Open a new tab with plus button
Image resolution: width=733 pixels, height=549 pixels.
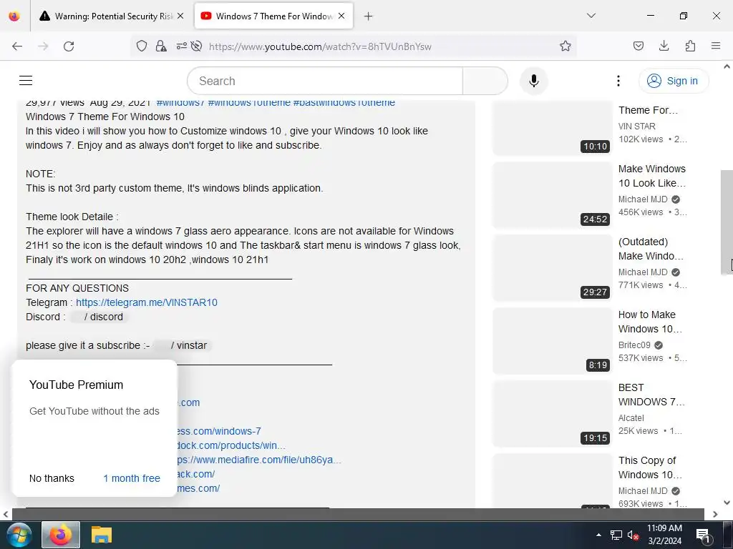(369, 16)
